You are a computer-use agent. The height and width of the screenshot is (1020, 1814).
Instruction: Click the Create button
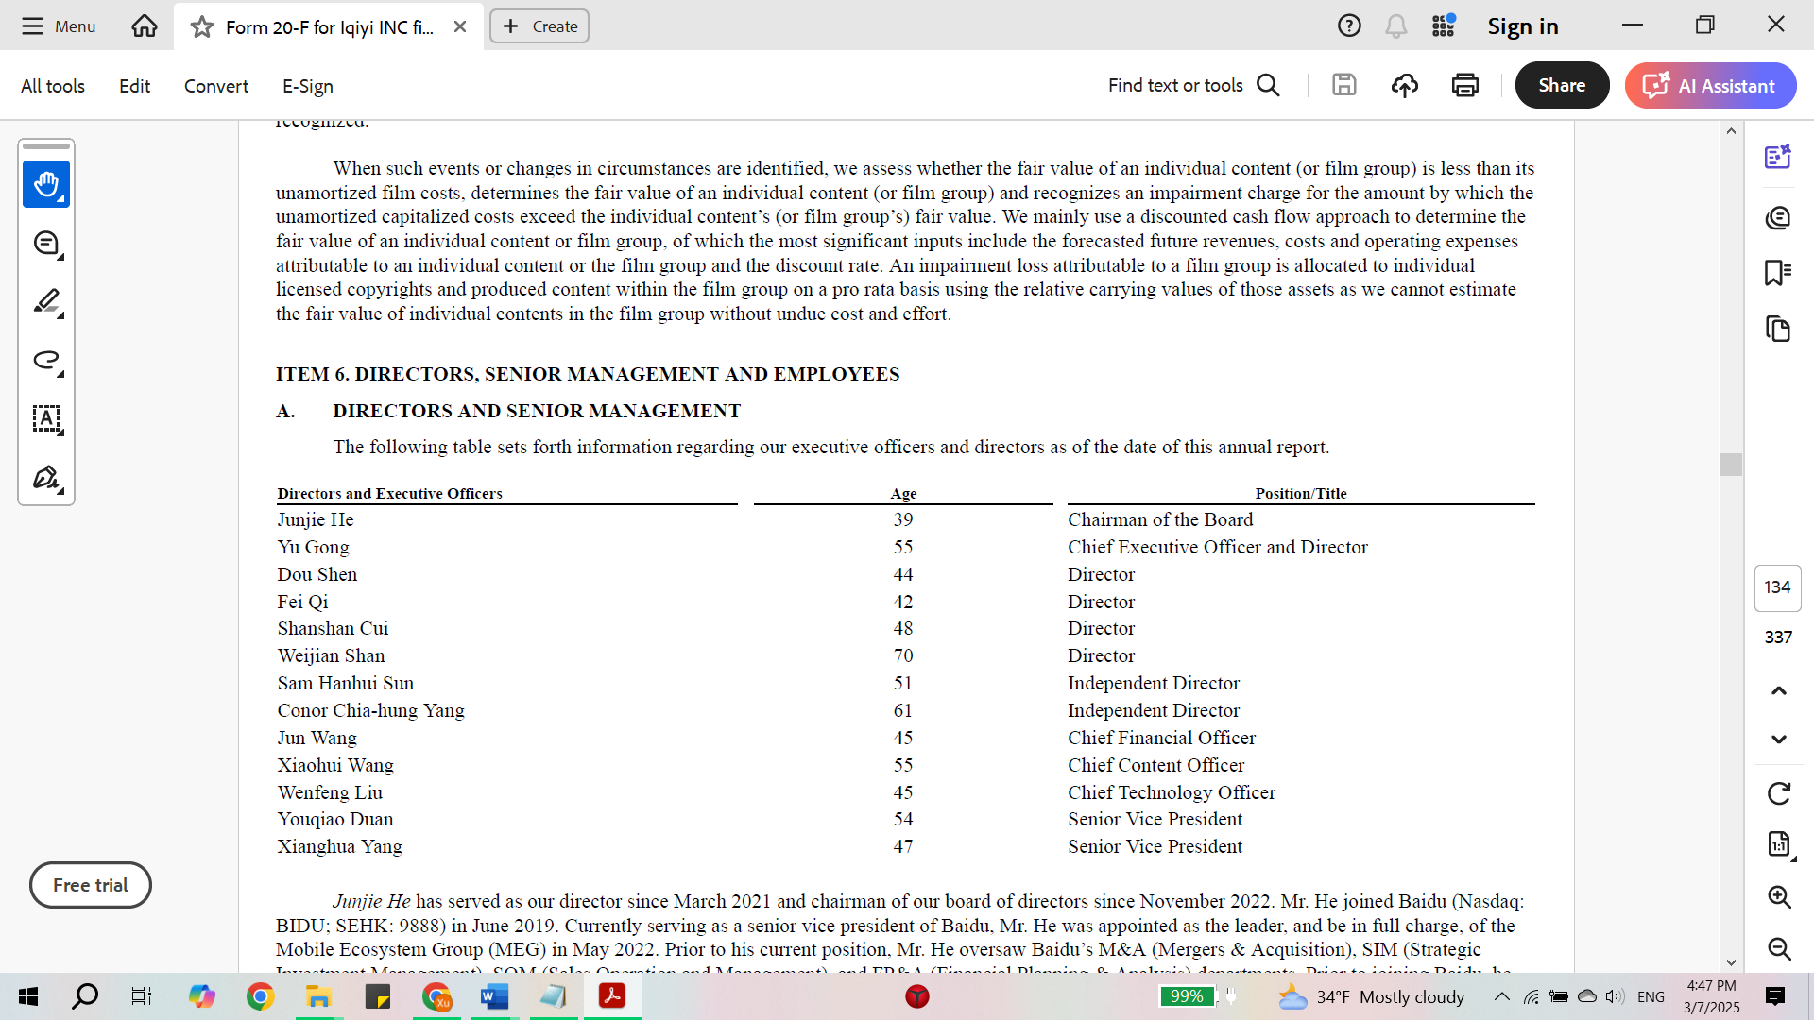[539, 26]
